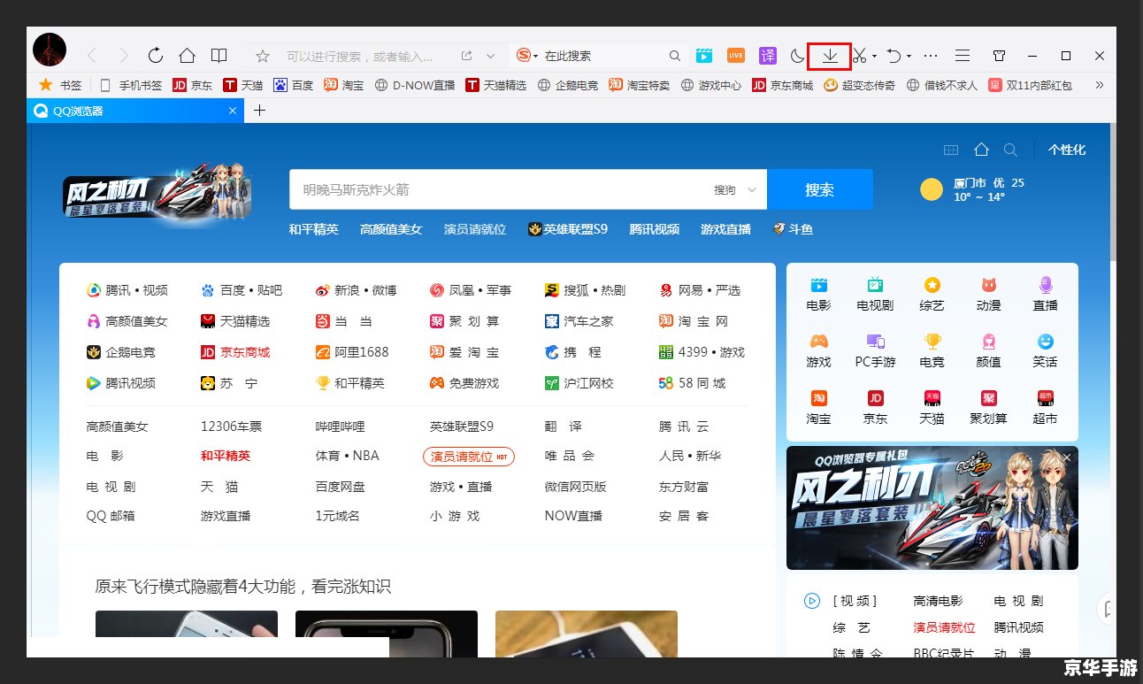Open 百度 bookmark in bookmarks bar
This screenshot has width=1143, height=684.
293,85
